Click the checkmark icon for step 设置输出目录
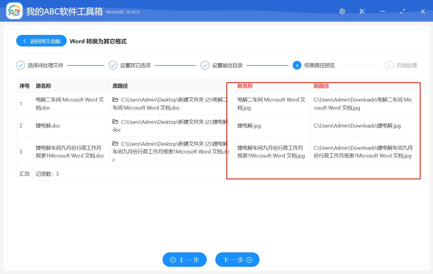This screenshot has width=433, height=274. point(205,65)
